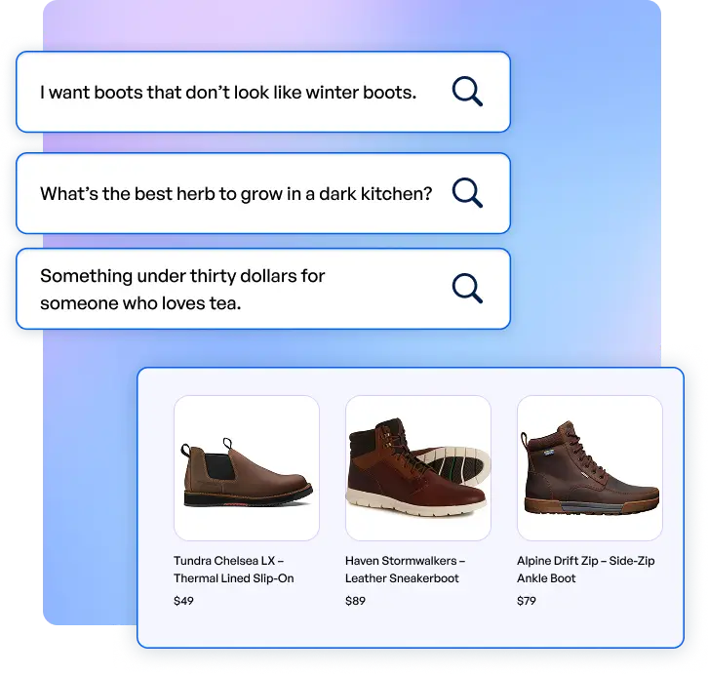The width and height of the screenshot is (708, 674).
Task: Click the 'Thermal Lined Slip-On' subtitle text
Action: [x=233, y=578]
